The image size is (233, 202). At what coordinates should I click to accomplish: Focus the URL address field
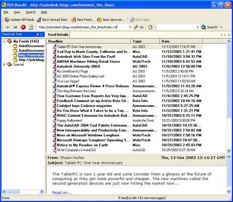coord(83,27)
